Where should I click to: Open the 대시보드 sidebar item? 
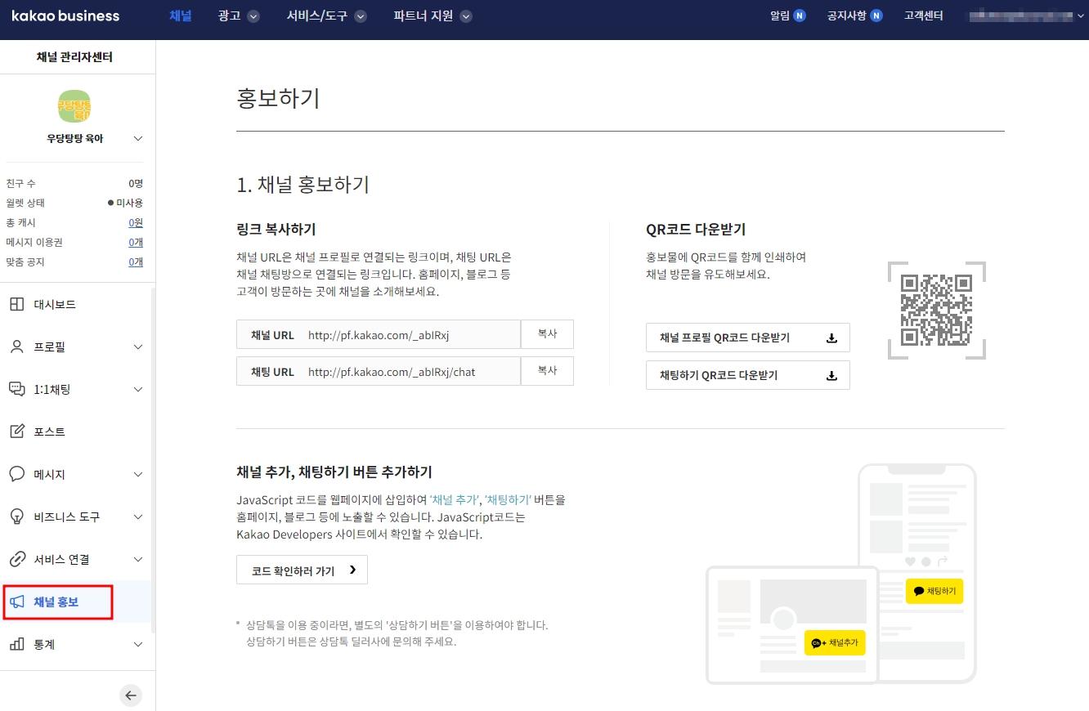tap(77, 305)
